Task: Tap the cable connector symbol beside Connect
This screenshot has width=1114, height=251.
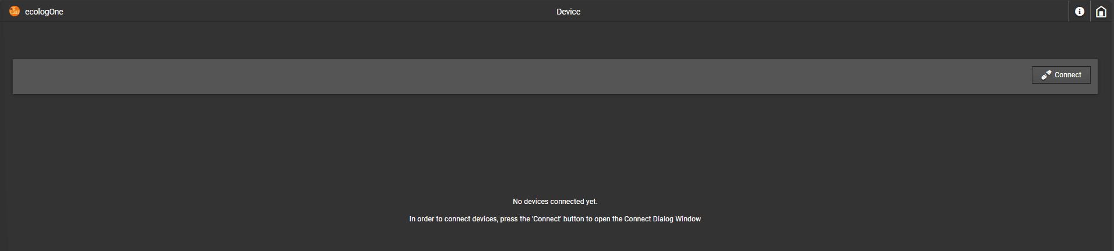Action: (x=1046, y=75)
